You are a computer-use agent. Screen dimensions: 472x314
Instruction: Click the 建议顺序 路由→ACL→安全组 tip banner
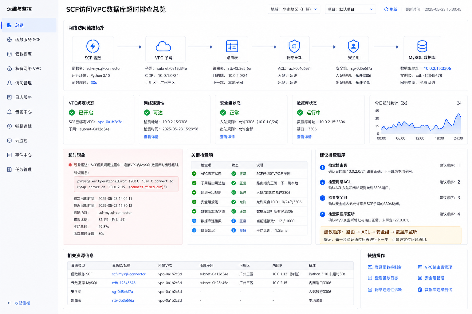tap(391, 235)
